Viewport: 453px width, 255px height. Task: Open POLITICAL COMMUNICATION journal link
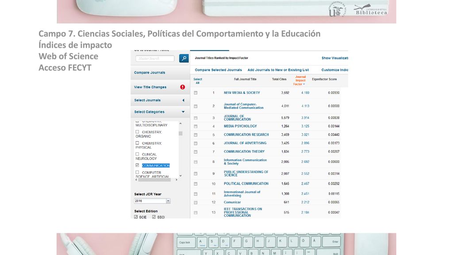pos(246,184)
